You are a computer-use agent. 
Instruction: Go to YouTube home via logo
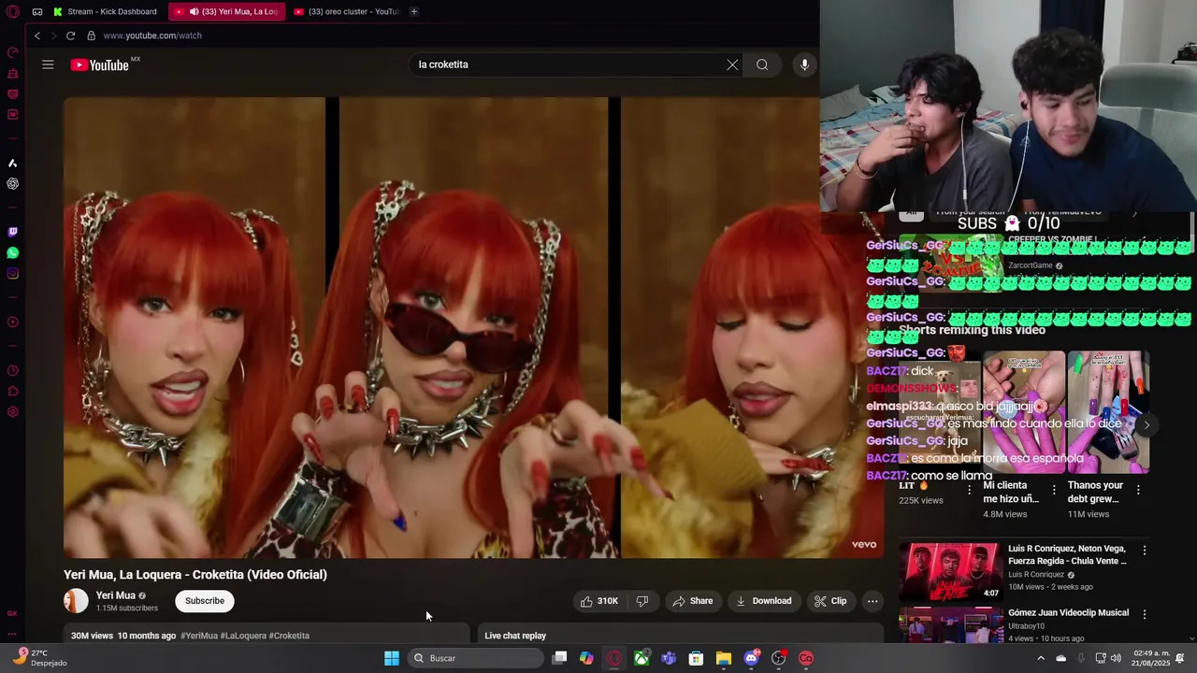point(99,64)
